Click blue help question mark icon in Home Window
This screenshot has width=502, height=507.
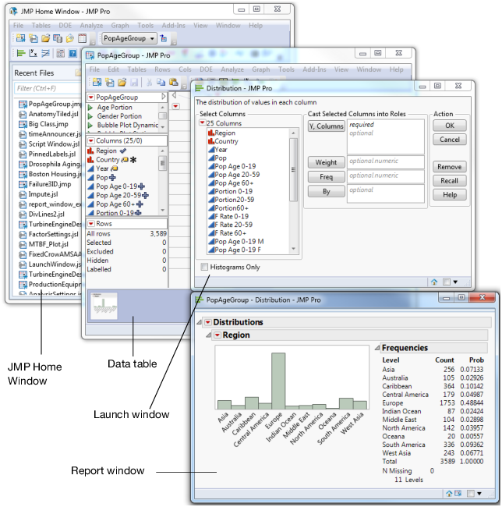pyautogui.click(x=73, y=53)
